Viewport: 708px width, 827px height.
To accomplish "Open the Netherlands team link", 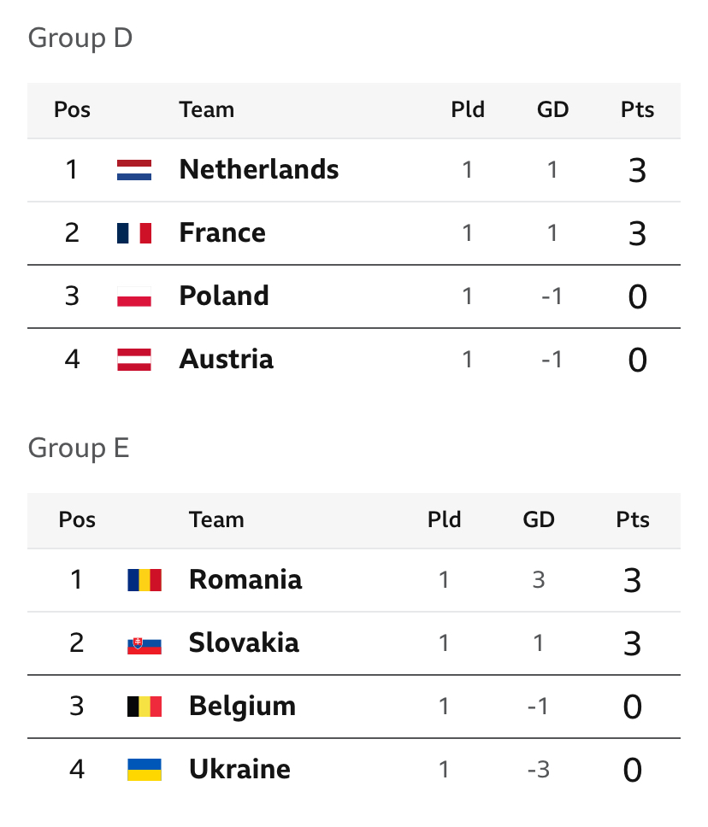I will (x=259, y=169).
